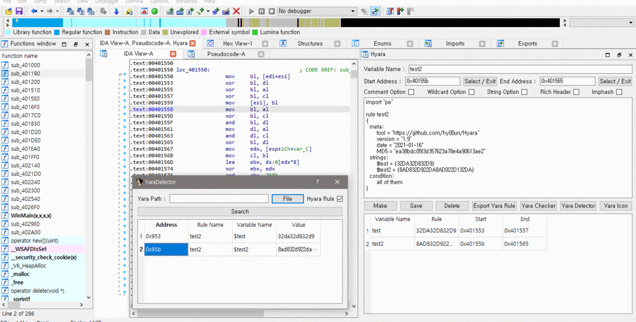This screenshot has width=636, height=322.
Task: Switch to the Pseudocode-A tab
Action: pos(226,54)
